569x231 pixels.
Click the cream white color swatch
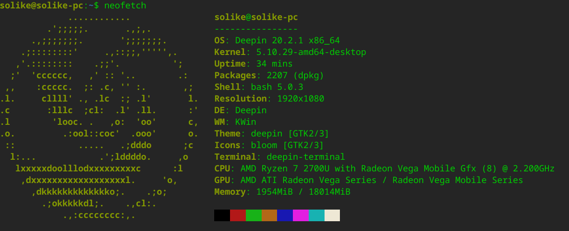click(x=332, y=215)
